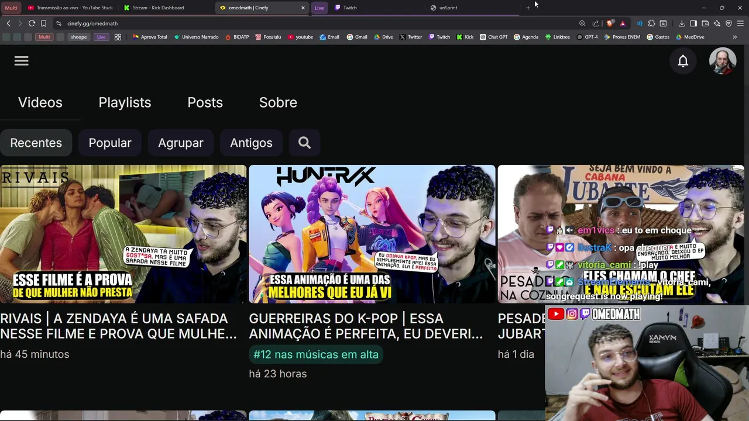Click the video search magnifier icon
749x421 pixels.
[x=304, y=143]
